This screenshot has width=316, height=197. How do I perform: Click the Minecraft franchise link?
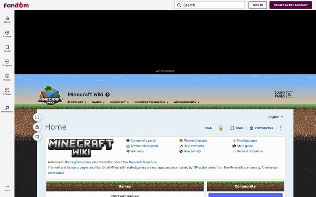[140, 162]
